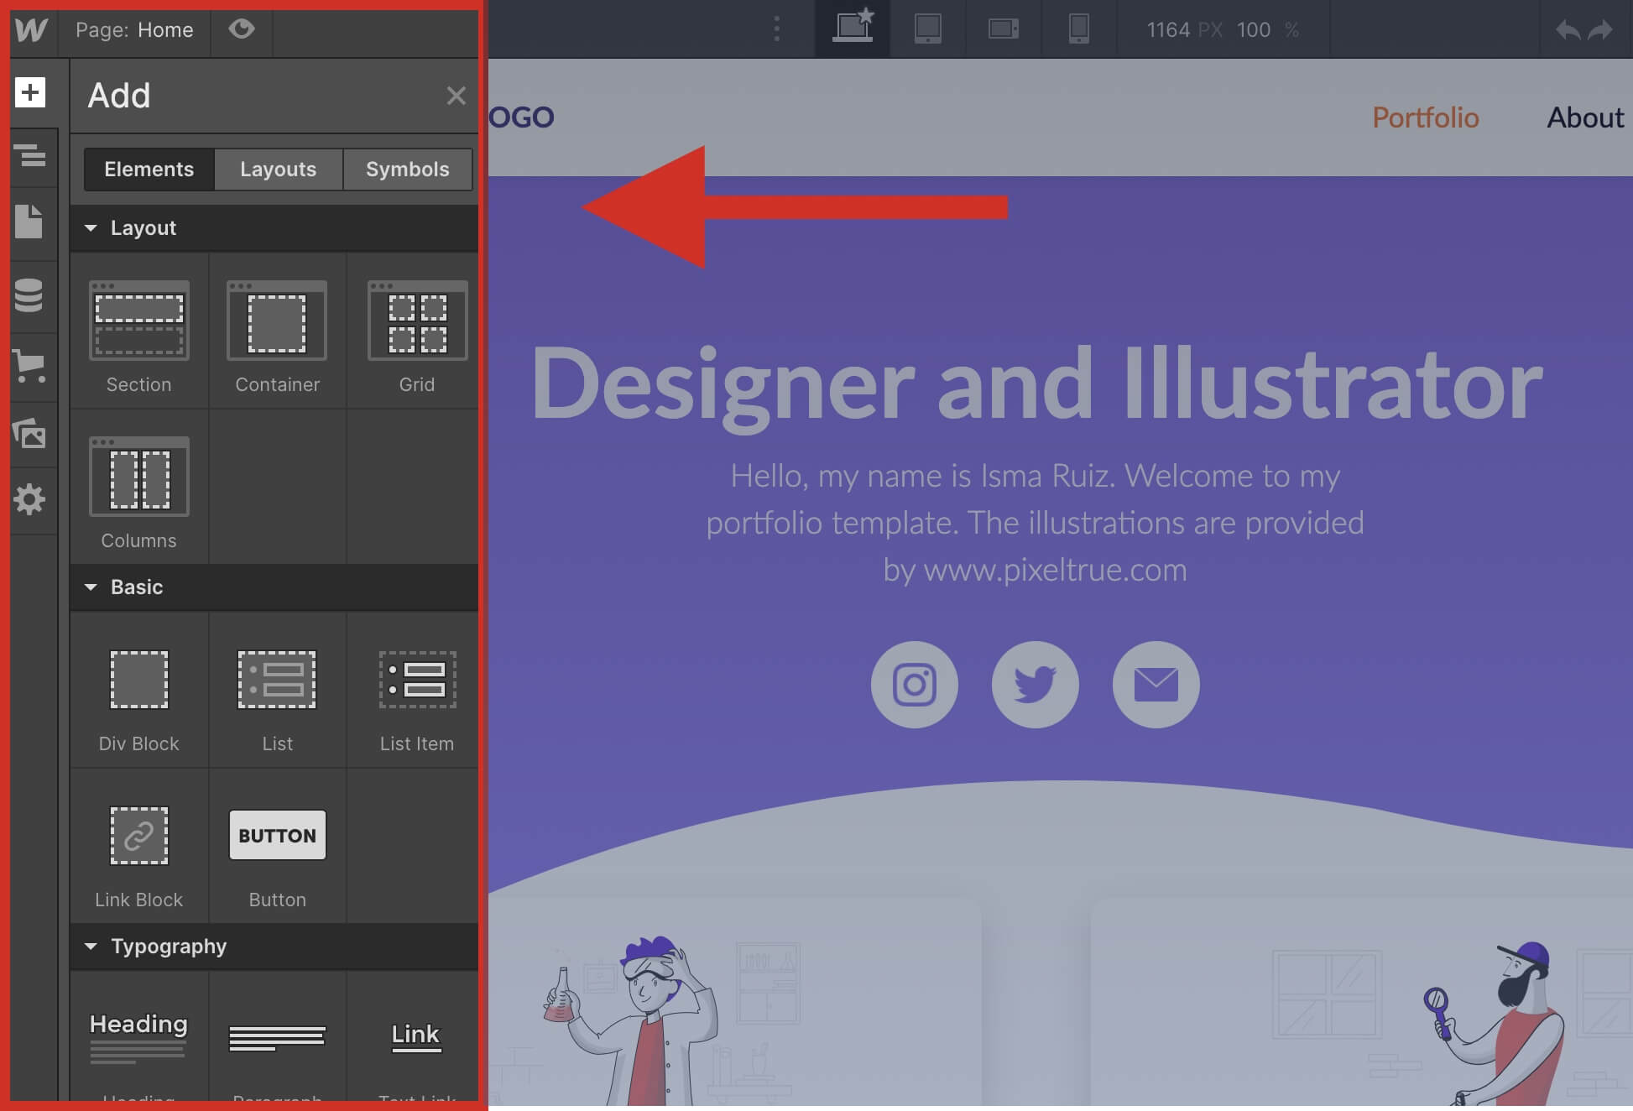Click the Twitter social button
The height and width of the screenshot is (1111, 1633).
click(1036, 685)
